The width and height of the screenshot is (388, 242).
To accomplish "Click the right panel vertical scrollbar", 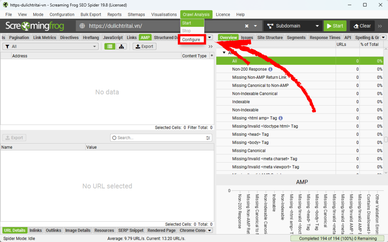I will click(x=386, y=139).
